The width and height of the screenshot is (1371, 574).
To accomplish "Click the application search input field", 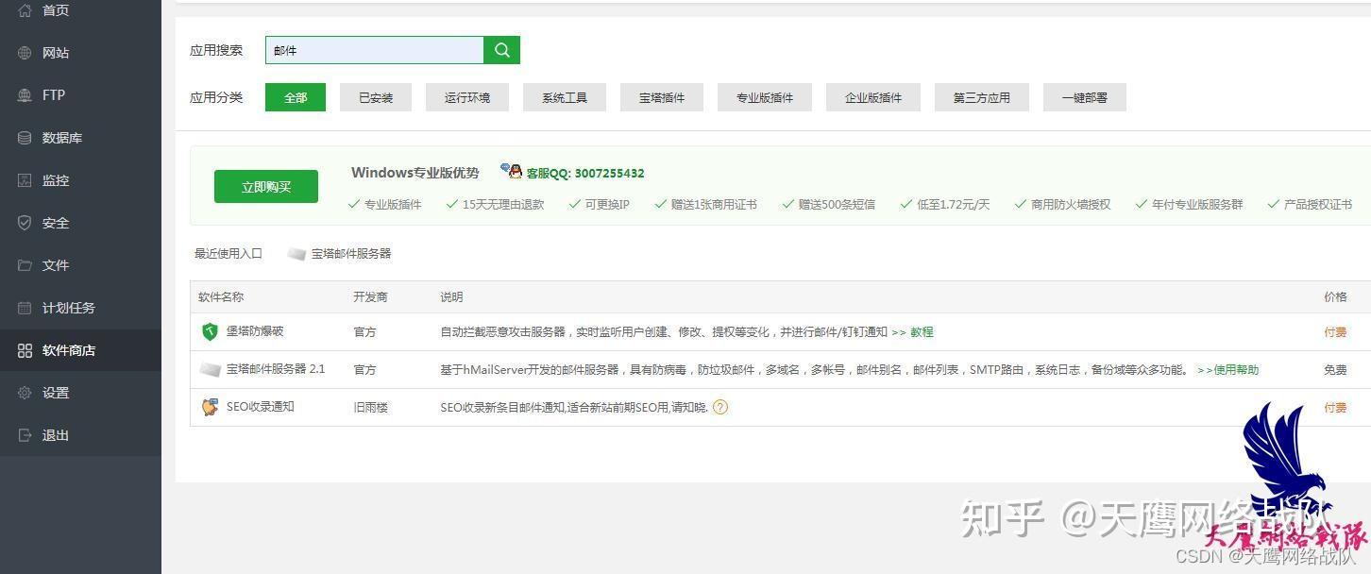I will click(375, 50).
